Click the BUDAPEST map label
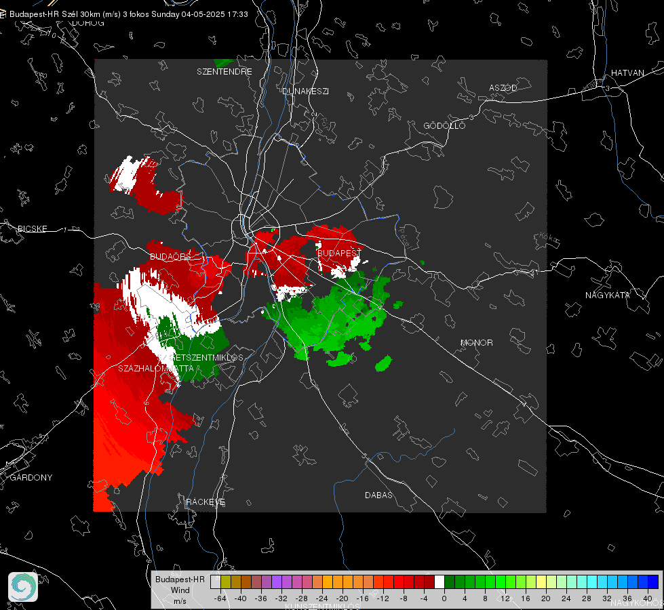Viewport: 664px width, 610px height. [x=339, y=253]
